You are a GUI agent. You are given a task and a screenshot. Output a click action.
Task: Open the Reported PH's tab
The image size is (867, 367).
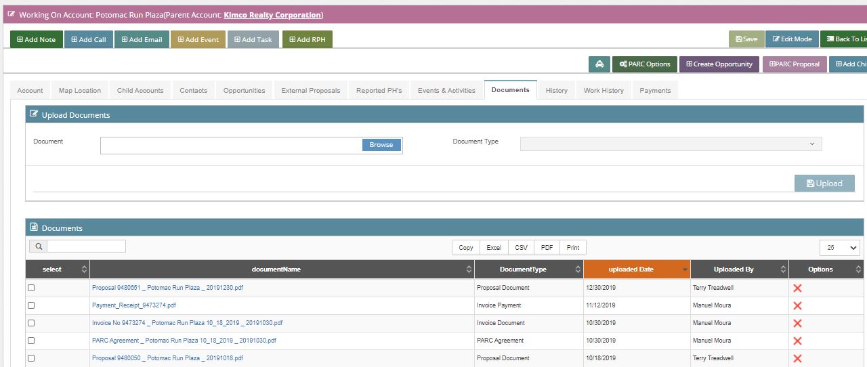point(379,90)
